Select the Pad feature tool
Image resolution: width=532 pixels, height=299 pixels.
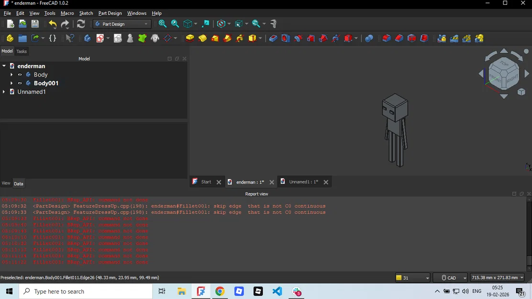190,38
